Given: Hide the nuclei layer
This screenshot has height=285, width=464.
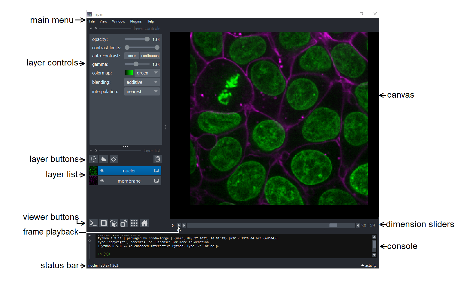Looking at the screenshot, I should pyautogui.click(x=102, y=171).
